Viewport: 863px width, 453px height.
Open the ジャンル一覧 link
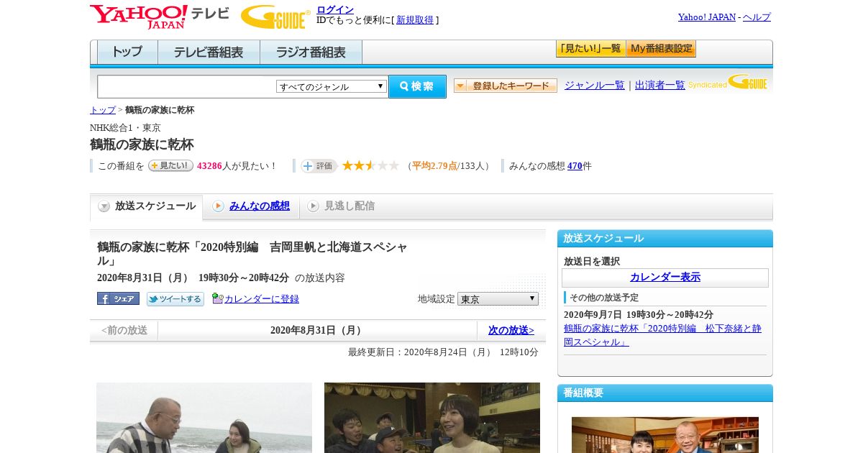click(x=595, y=85)
